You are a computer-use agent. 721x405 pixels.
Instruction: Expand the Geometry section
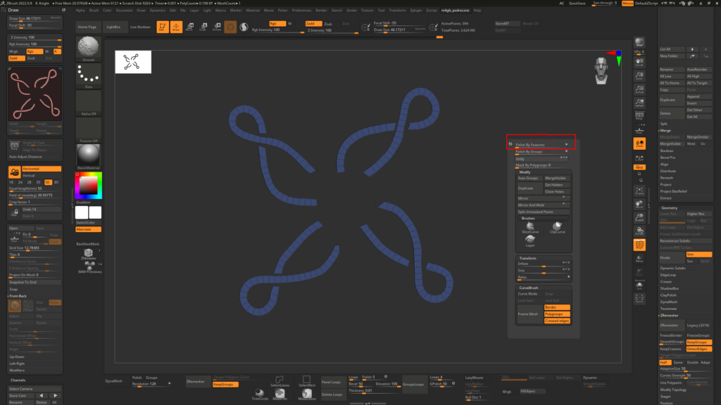(x=670, y=208)
